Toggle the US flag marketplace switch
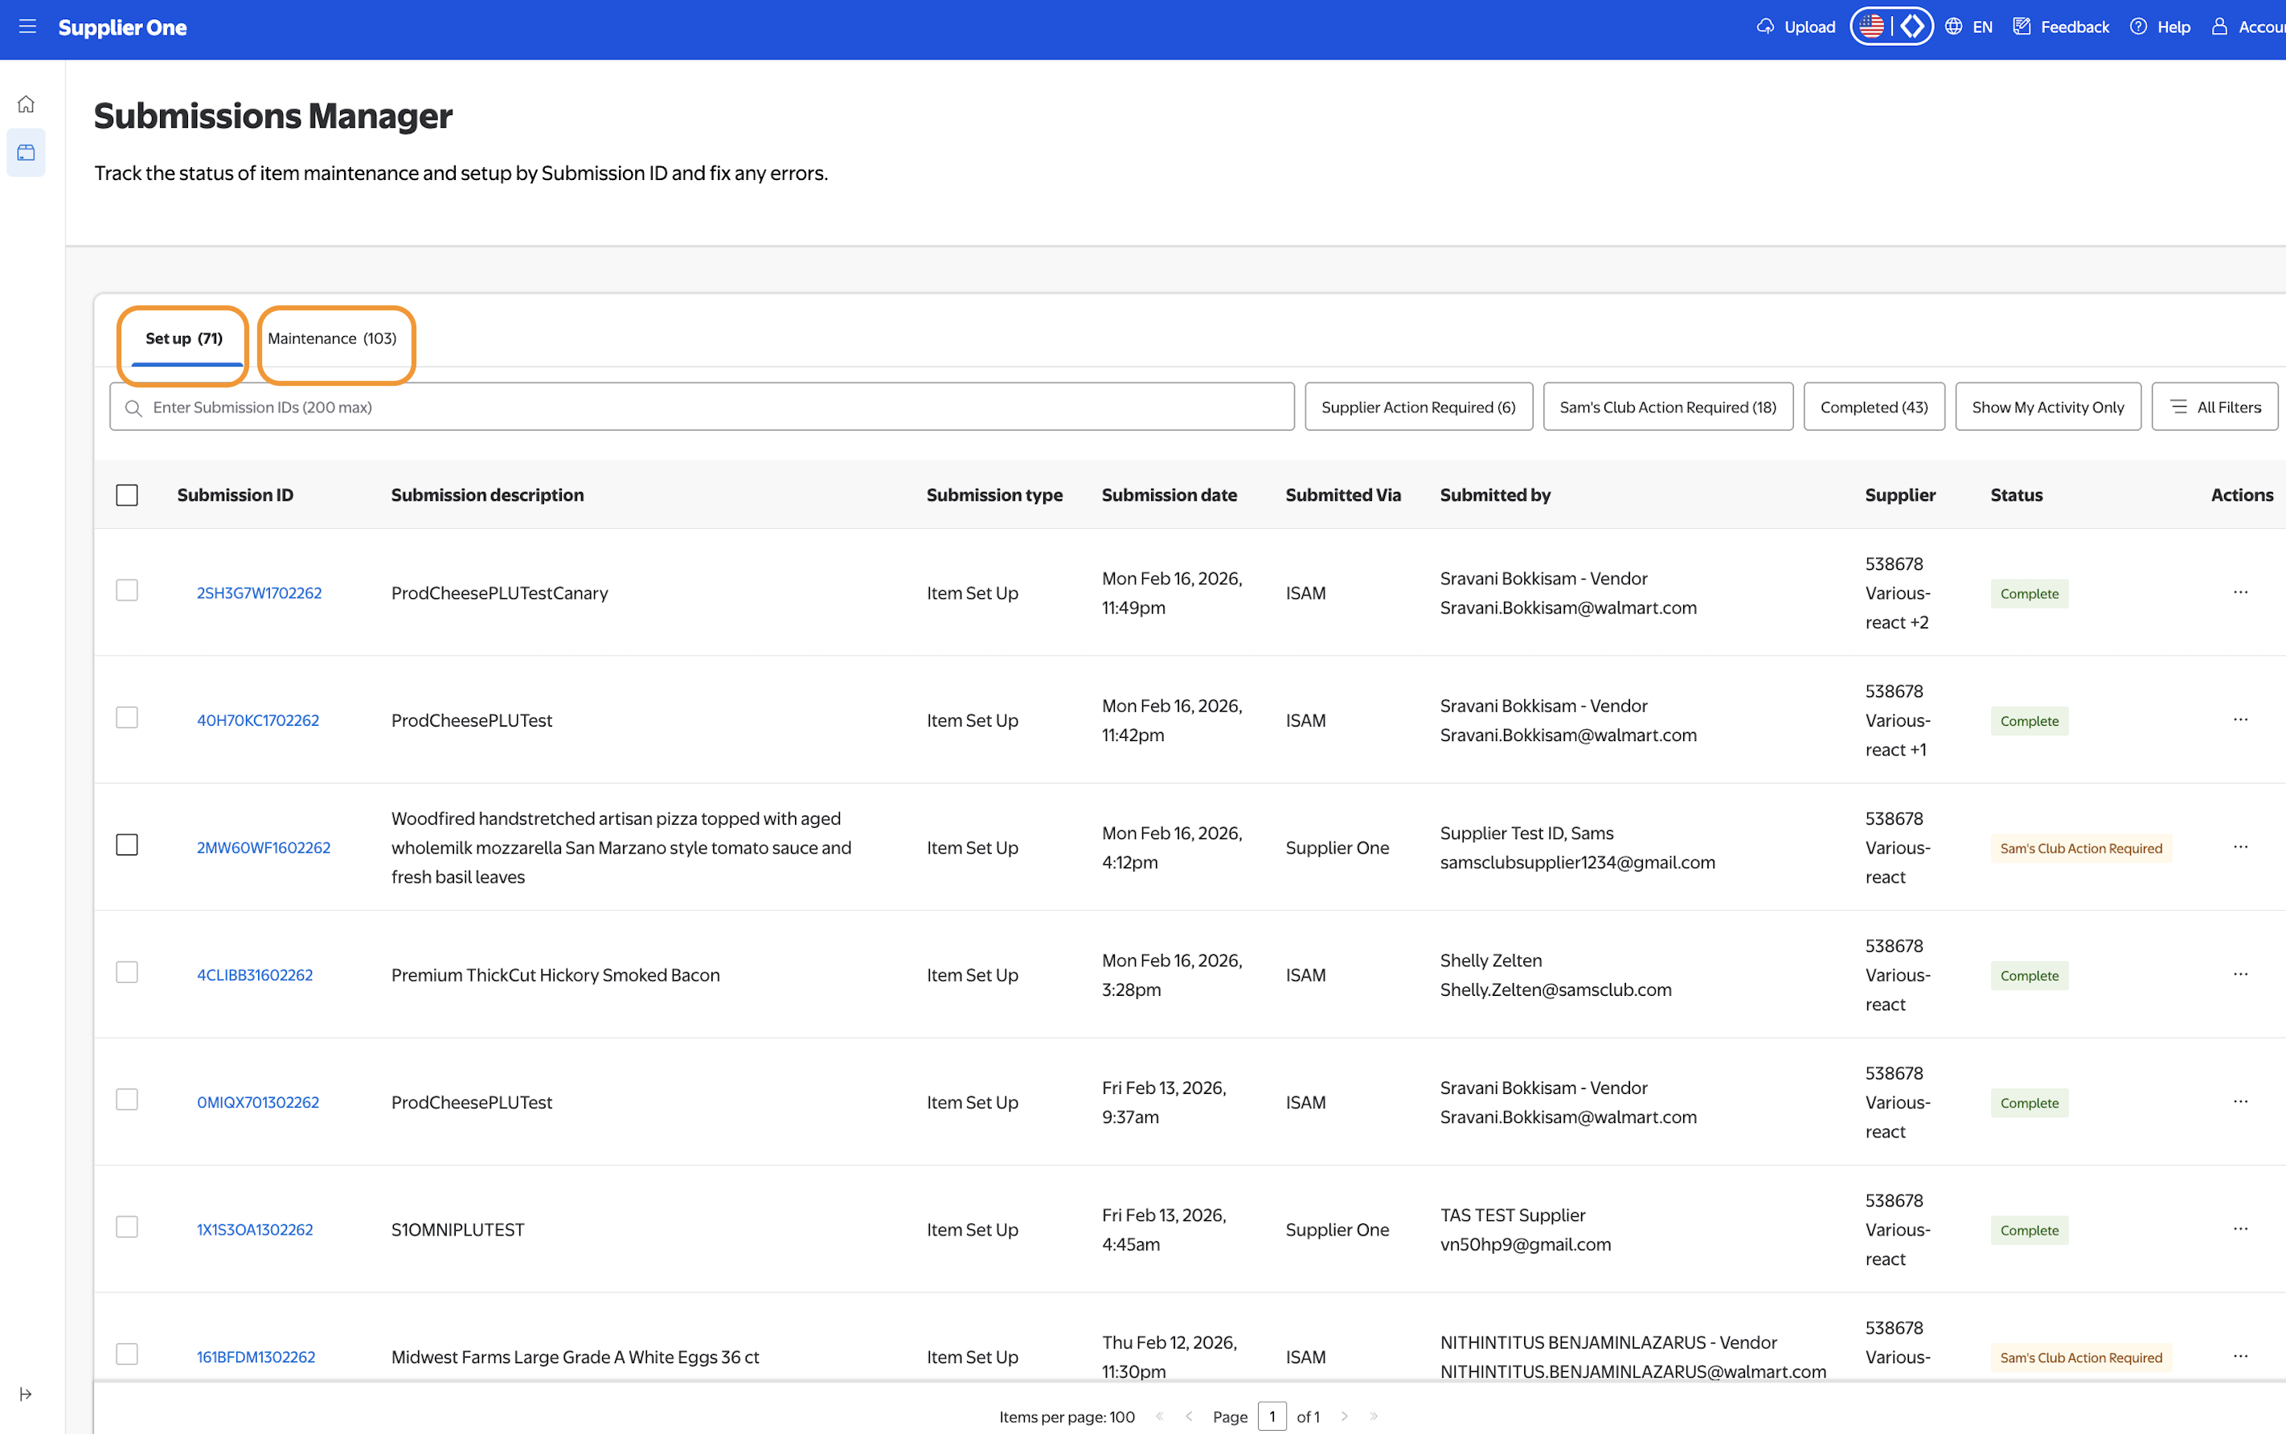Image resolution: width=2286 pixels, height=1434 pixels. (1870, 27)
